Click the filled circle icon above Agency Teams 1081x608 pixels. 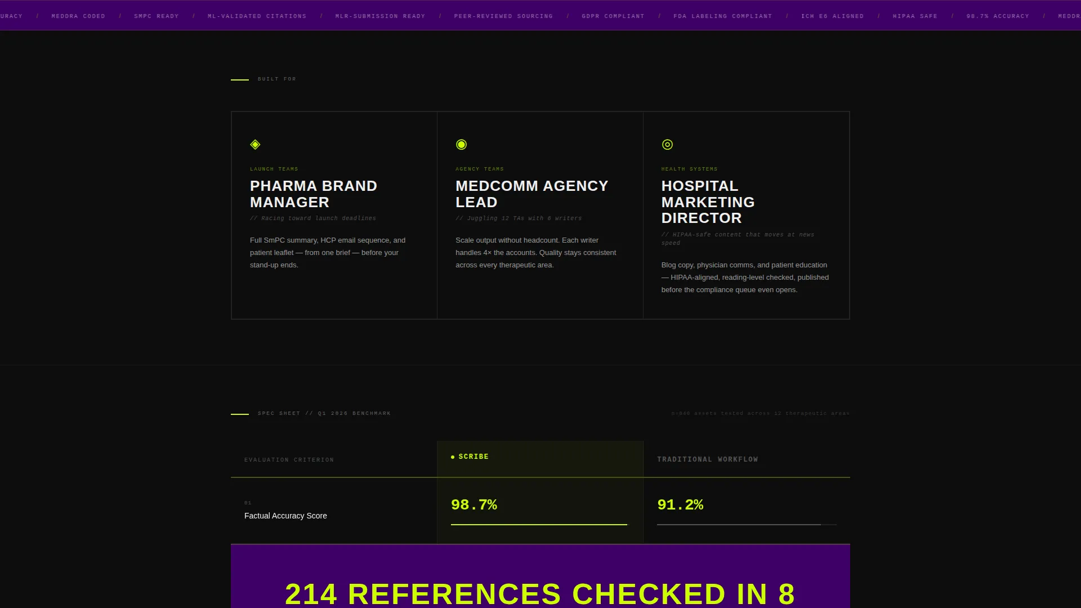pos(461,145)
